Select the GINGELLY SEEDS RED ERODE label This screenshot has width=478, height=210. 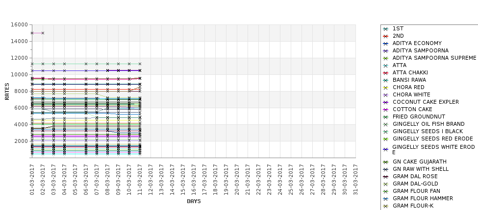tap(432, 139)
